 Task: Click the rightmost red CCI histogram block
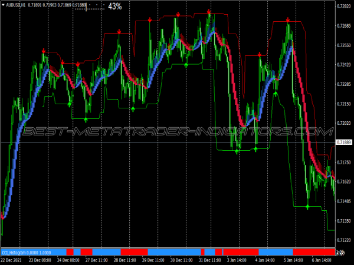tap(313, 252)
